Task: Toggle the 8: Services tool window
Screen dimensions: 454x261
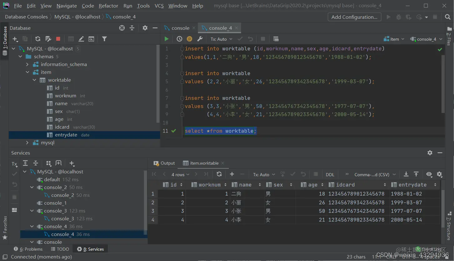Action: (x=90, y=249)
